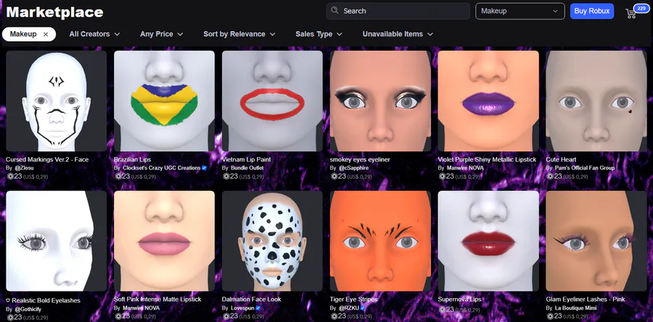Screen dimensions: 653x322
Task: Open the Dalmation Face Look thumbnail
Action: coord(272,241)
